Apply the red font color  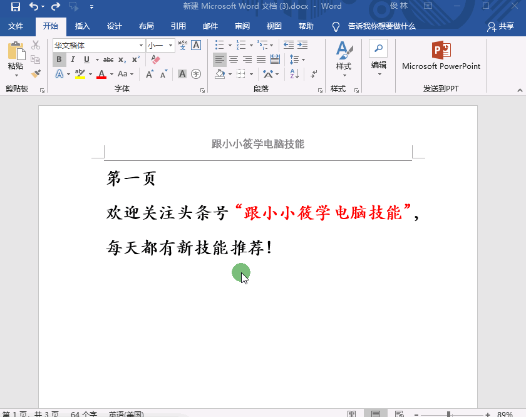[x=101, y=74]
